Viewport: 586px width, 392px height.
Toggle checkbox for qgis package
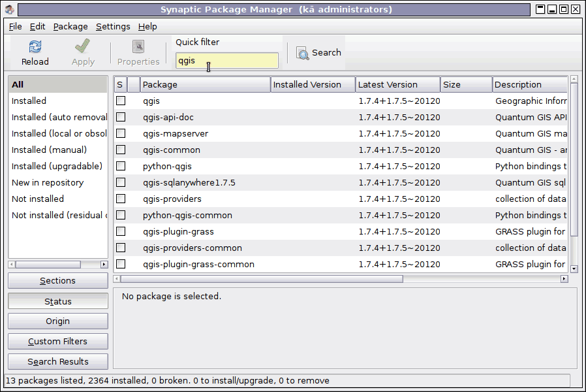(x=121, y=101)
